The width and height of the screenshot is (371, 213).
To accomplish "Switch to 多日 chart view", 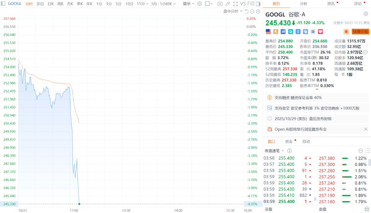I will tap(40, 4).
